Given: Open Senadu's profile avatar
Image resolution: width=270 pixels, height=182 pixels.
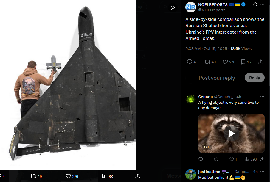Looking at the screenshot, I should point(191,99).
